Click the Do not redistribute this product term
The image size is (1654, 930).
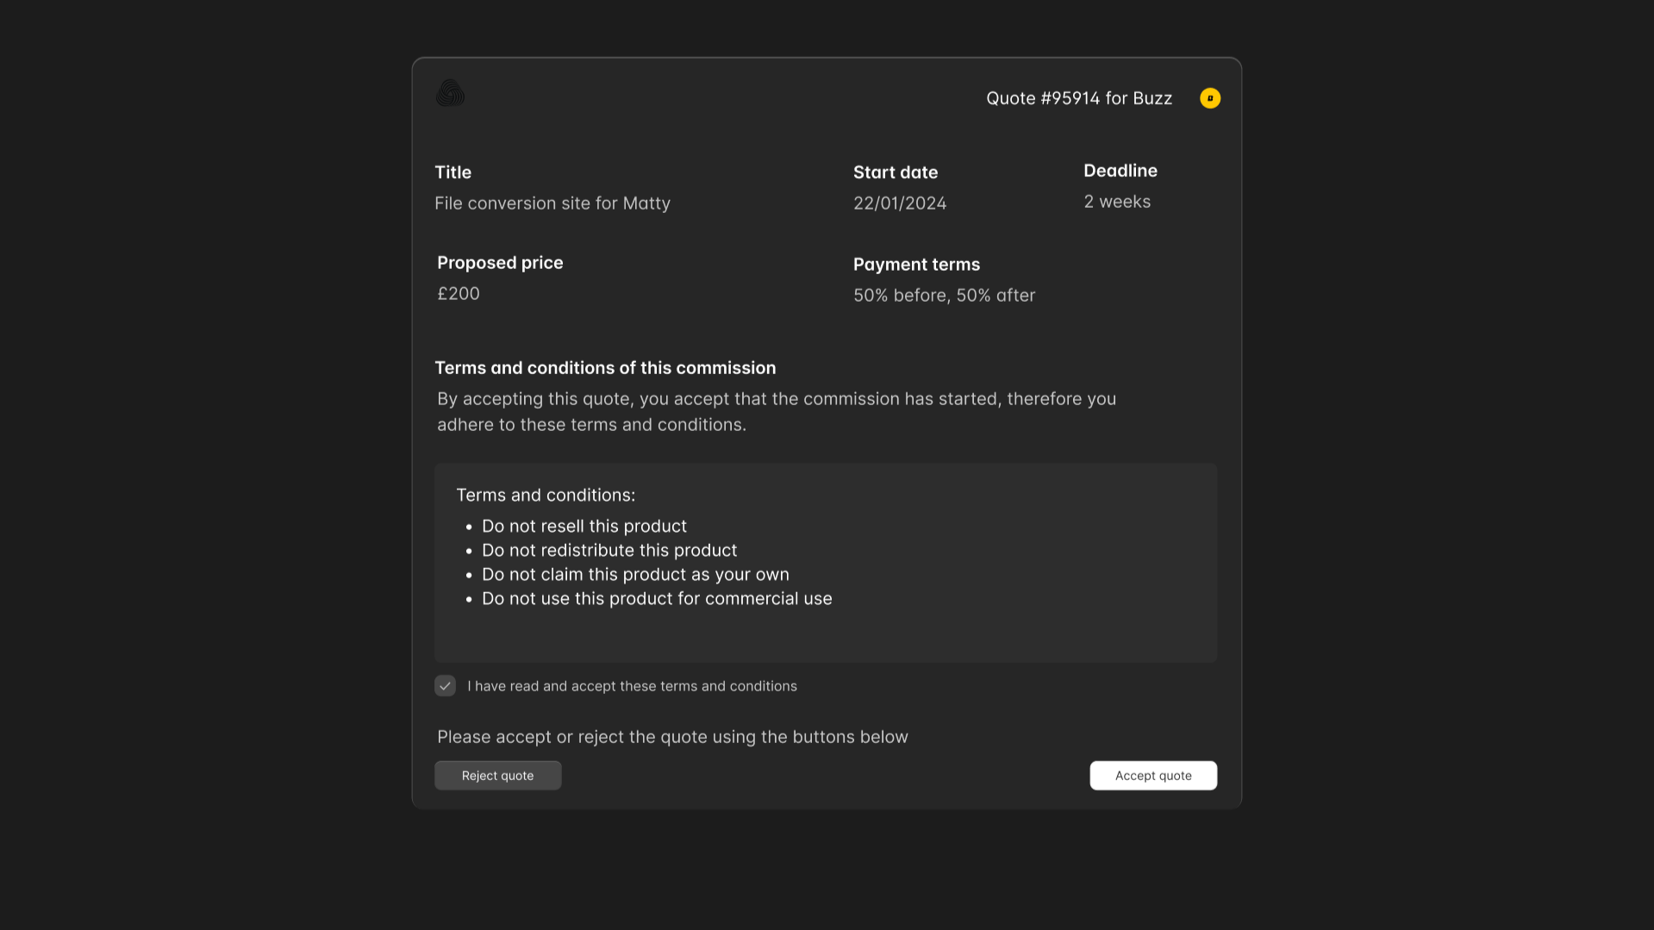pyautogui.click(x=609, y=551)
